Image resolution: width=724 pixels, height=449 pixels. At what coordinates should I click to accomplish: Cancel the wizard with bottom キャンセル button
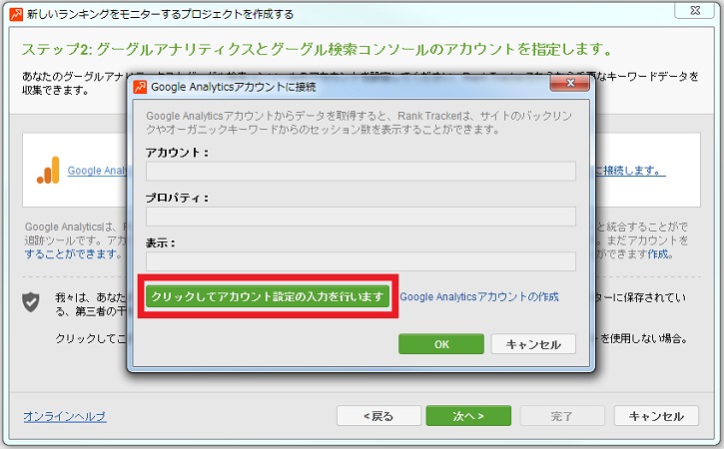656,416
